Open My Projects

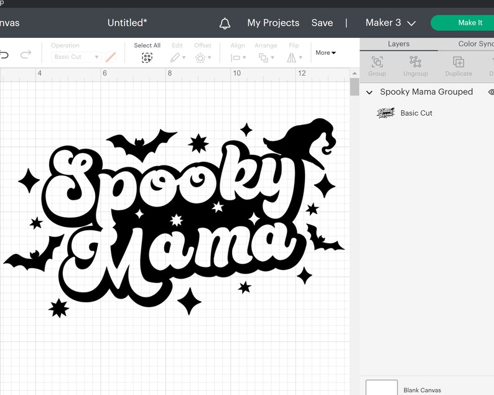[273, 22]
